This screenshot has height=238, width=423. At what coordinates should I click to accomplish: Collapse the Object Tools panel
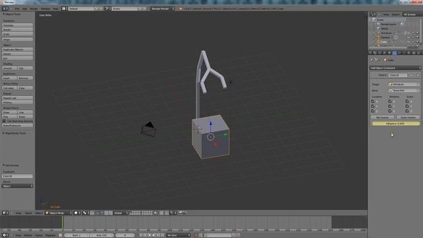click(x=3, y=14)
